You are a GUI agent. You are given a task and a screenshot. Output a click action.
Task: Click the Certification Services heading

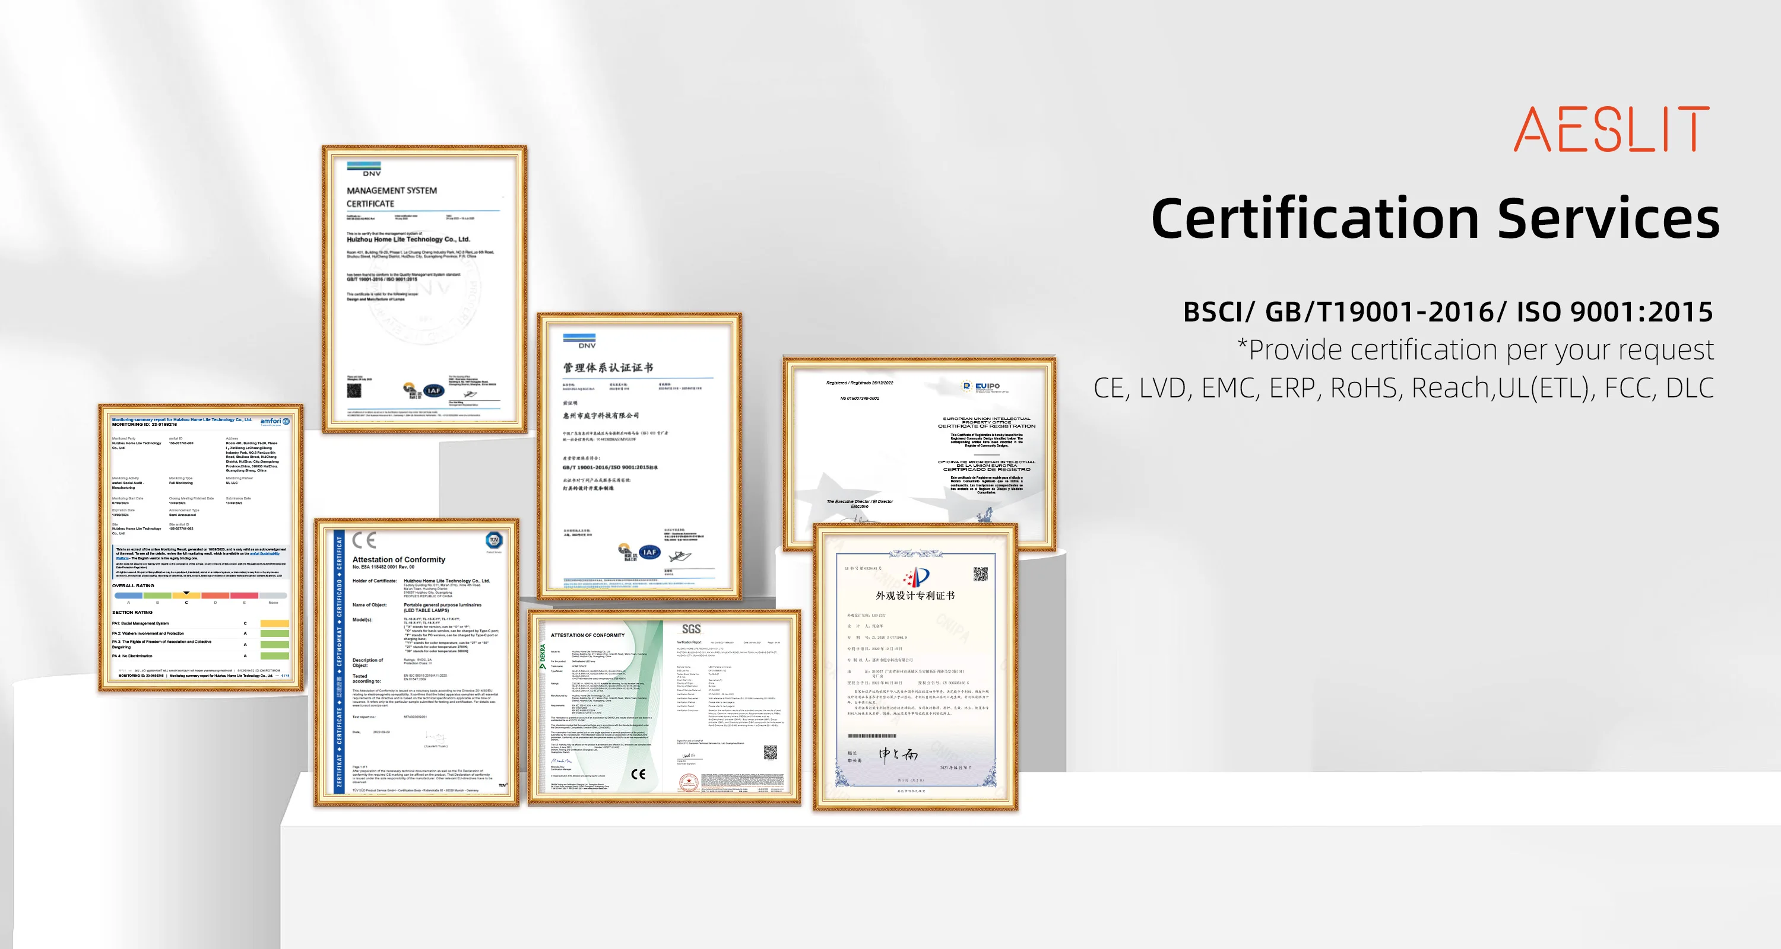[x=1435, y=218]
